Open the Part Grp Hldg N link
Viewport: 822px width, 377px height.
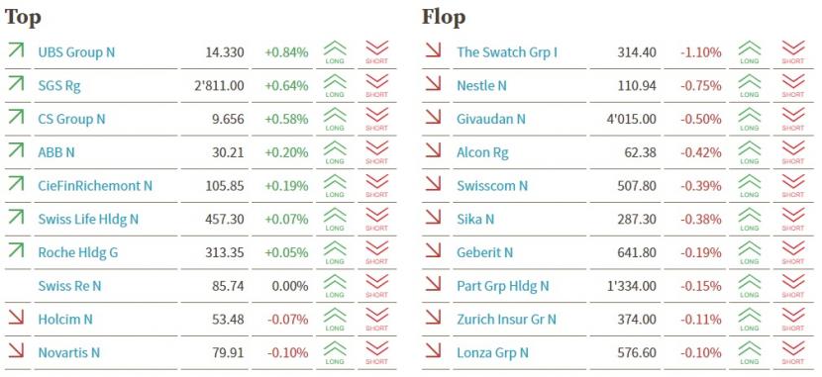pos(503,286)
